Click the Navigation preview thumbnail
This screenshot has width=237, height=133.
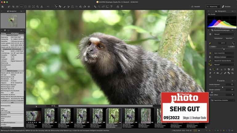coord(13,21)
